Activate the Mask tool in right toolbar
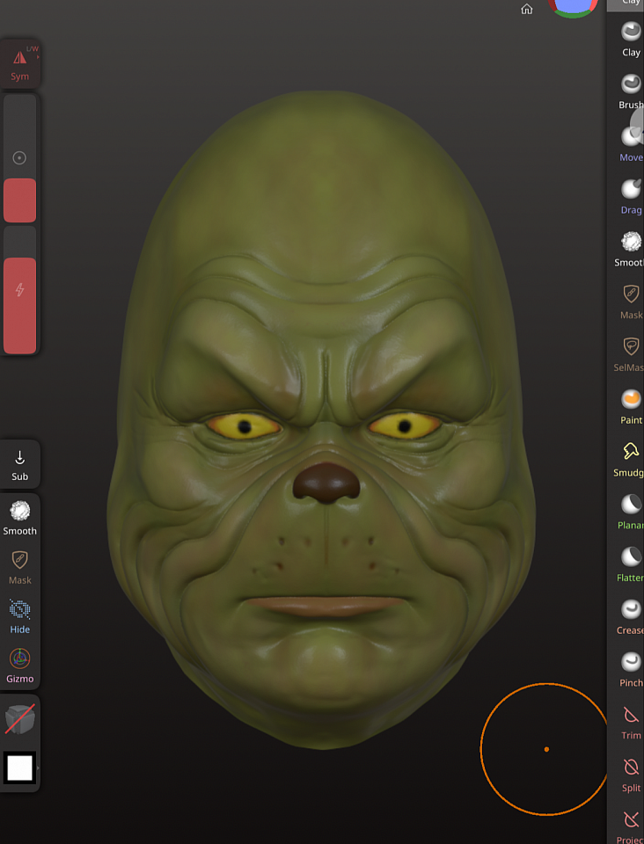This screenshot has width=644, height=844. (x=631, y=300)
